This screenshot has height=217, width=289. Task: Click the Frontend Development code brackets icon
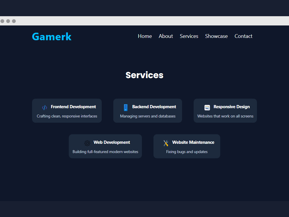(45, 107)
